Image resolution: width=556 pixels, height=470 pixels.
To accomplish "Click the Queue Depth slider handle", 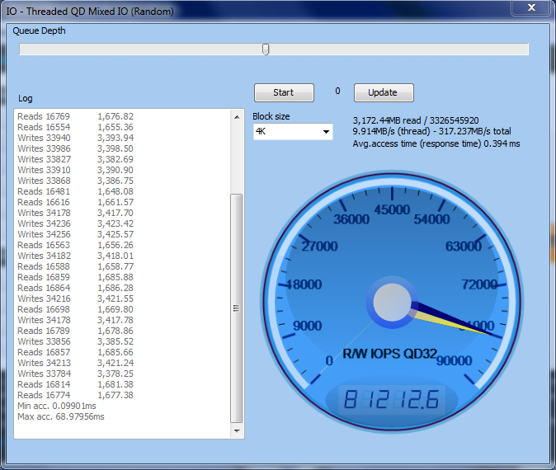I will (266, 49).
